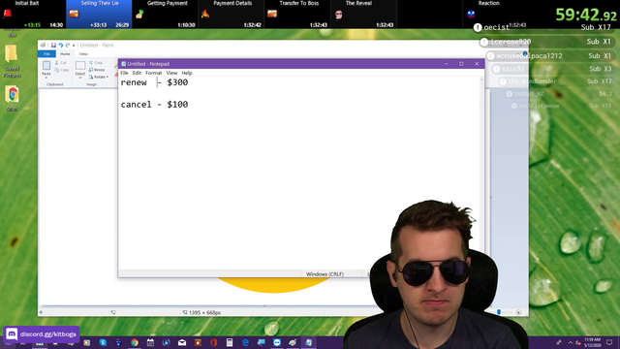Viewport: 620px width, 349px height.
Task: Click the 'Selling Their Lie' split segment
Action: click(x=99, y=14)
